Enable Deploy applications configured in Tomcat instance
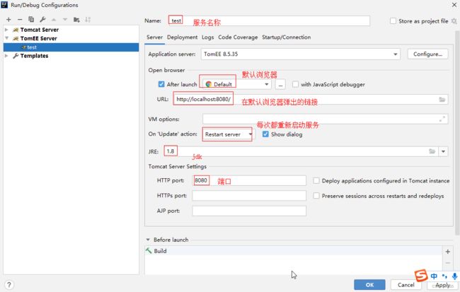Viewport: 460px width, 292px height. (316, 180)
